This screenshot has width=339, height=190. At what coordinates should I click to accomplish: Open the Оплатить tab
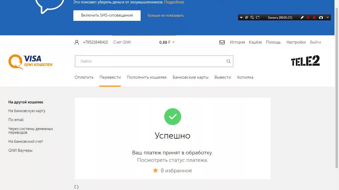[84, 77]
